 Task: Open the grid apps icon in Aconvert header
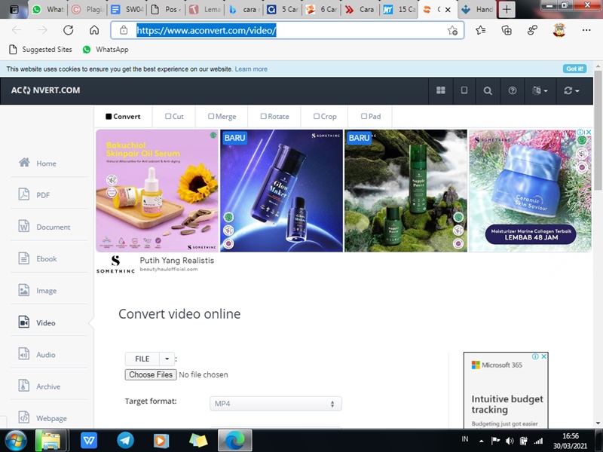(441, 90)
